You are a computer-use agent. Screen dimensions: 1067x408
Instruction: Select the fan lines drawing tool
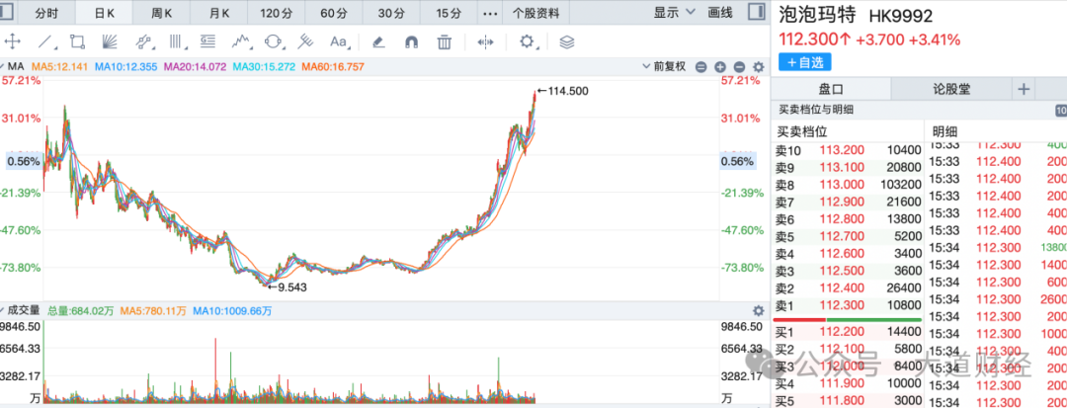point(111,41)
